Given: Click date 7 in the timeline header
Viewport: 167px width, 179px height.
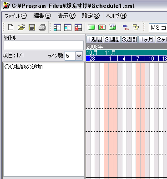Looking at the screenshot, I should click(138, 58).
